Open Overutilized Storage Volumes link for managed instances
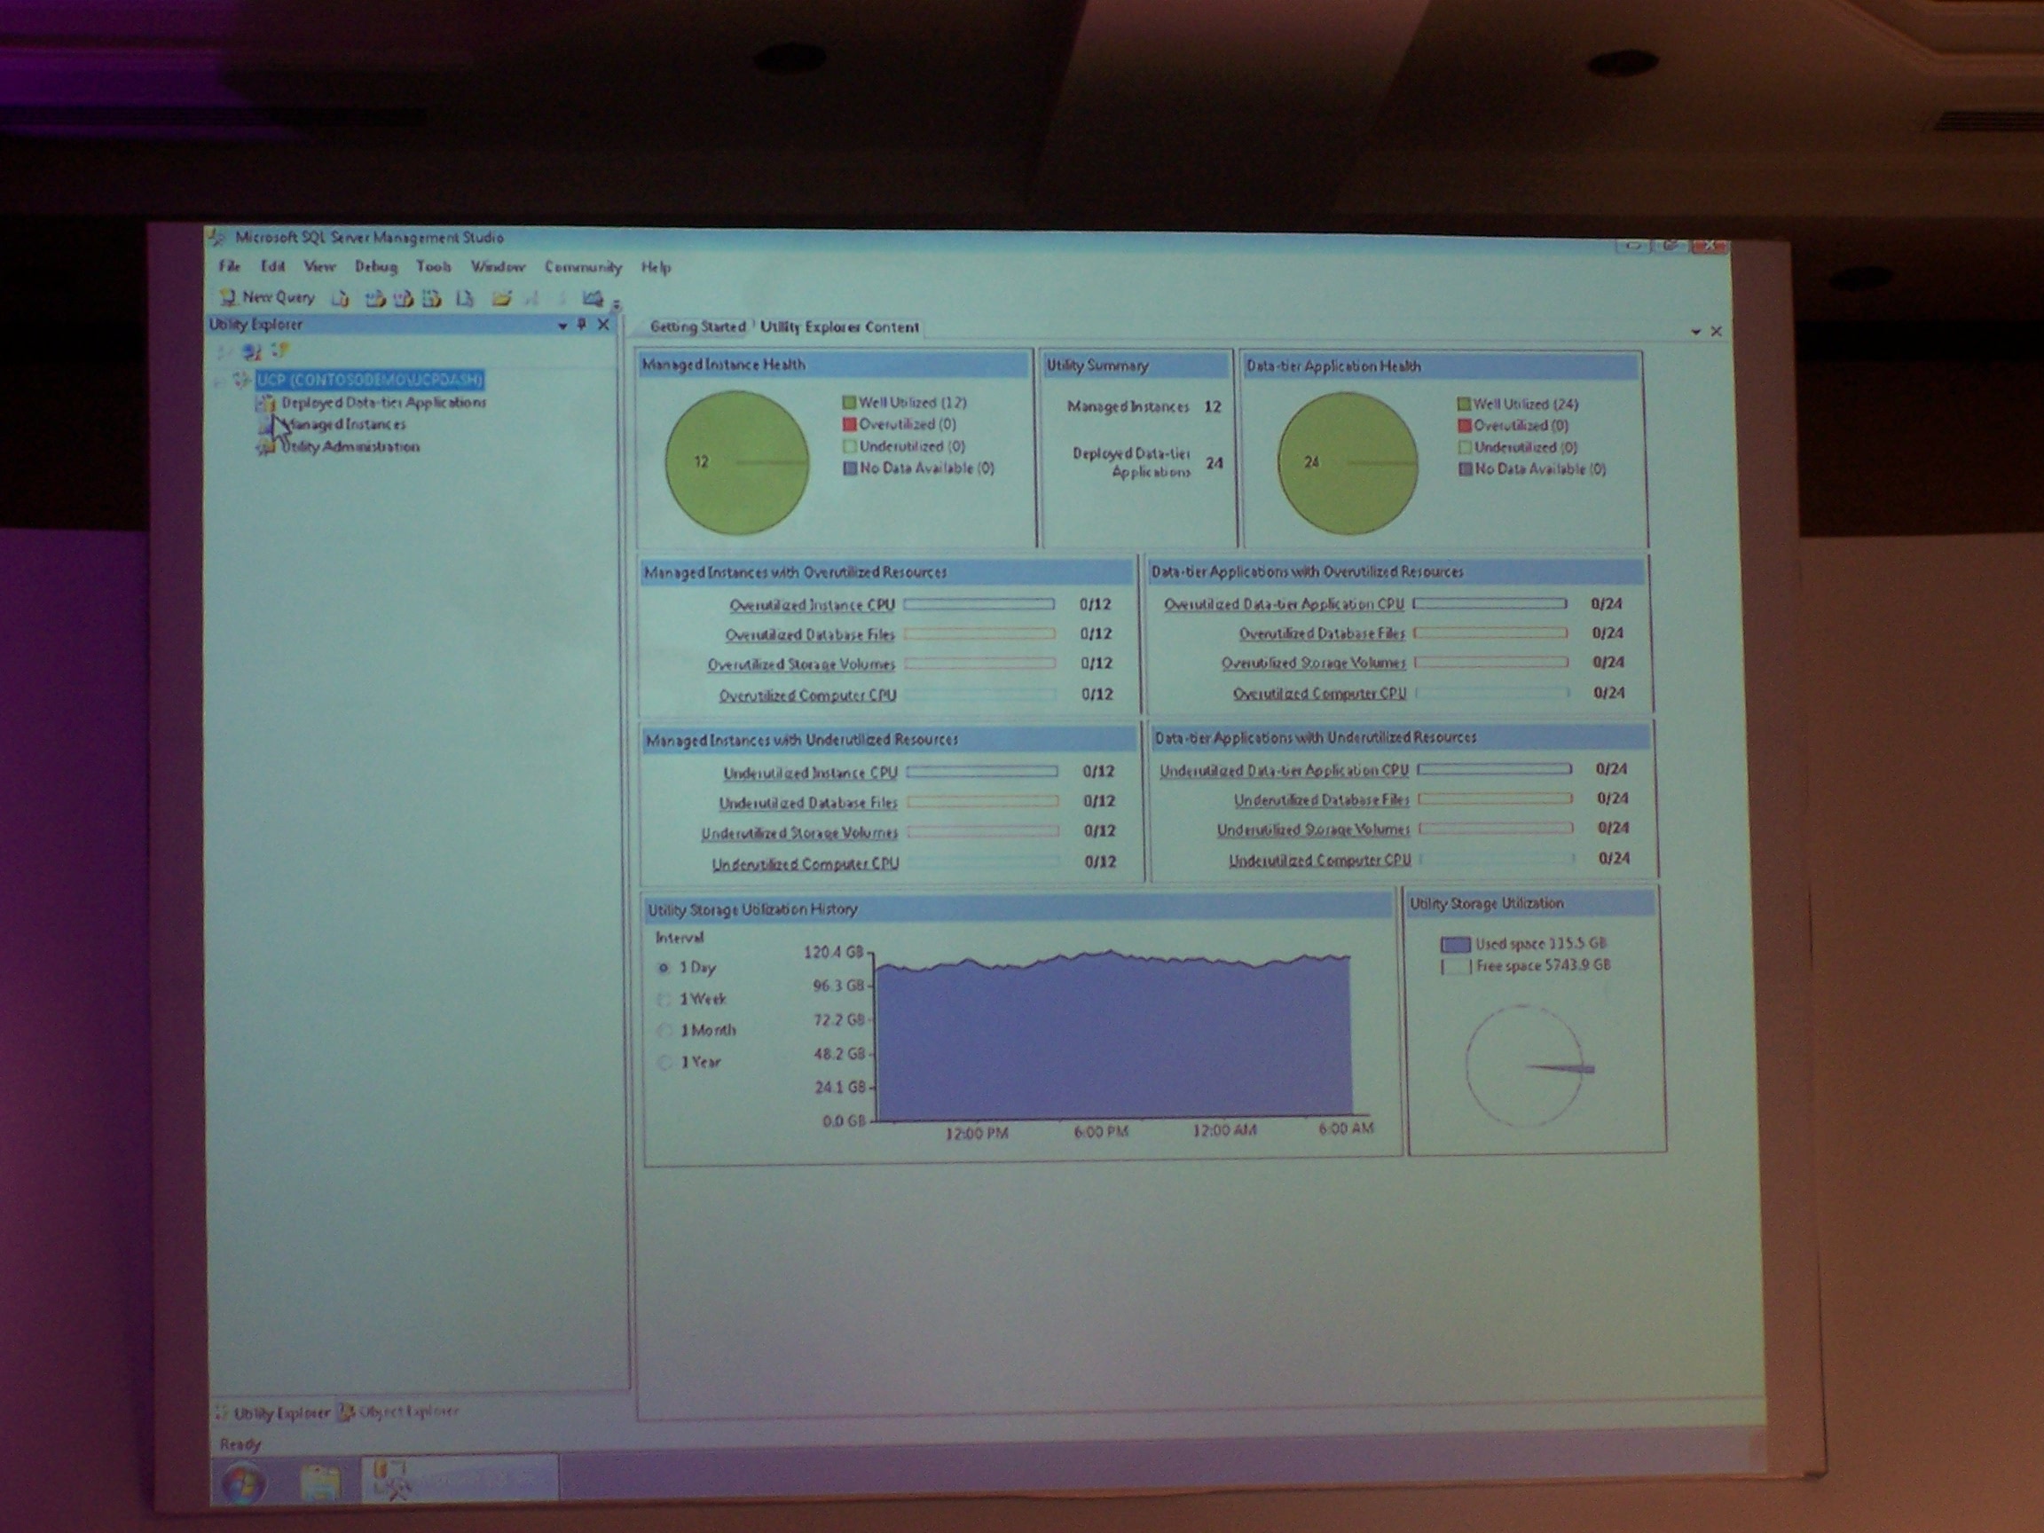This screenshot has height=1533, width=2044. (801, 664)
